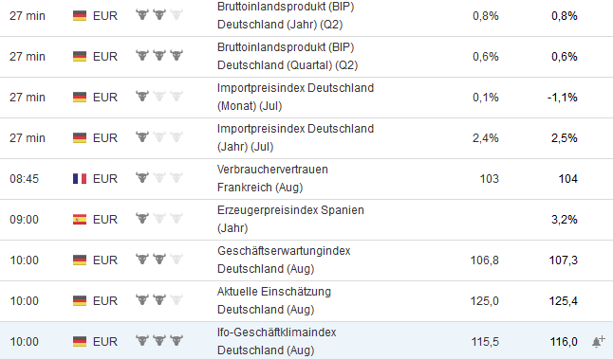Open Importpreisindex Deutschland (Monat) (Jul) link
Viewport: 613px width, 359px height.
point(295,97)
